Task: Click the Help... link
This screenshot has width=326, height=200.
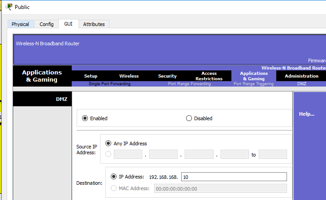Action: [306, 114]
